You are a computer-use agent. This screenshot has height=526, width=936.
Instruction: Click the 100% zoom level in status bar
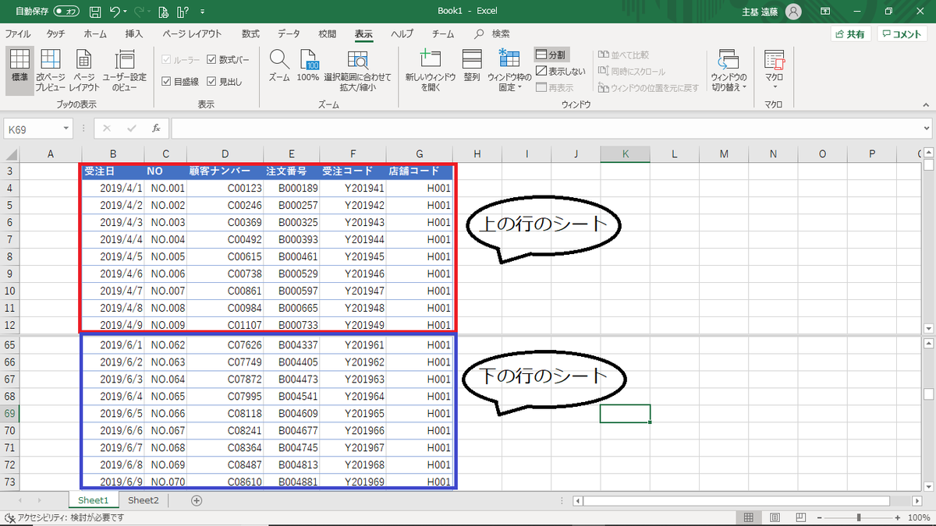[x=917, y=517]
